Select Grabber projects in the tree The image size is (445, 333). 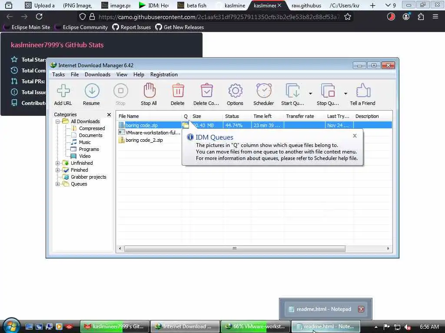coord(88,177)
